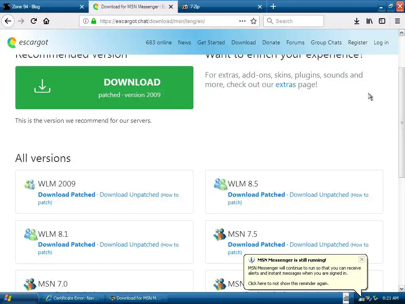Download Unpatched WLM 8.1
Viewport: 405px width, 304px height.
pos(129,245)
